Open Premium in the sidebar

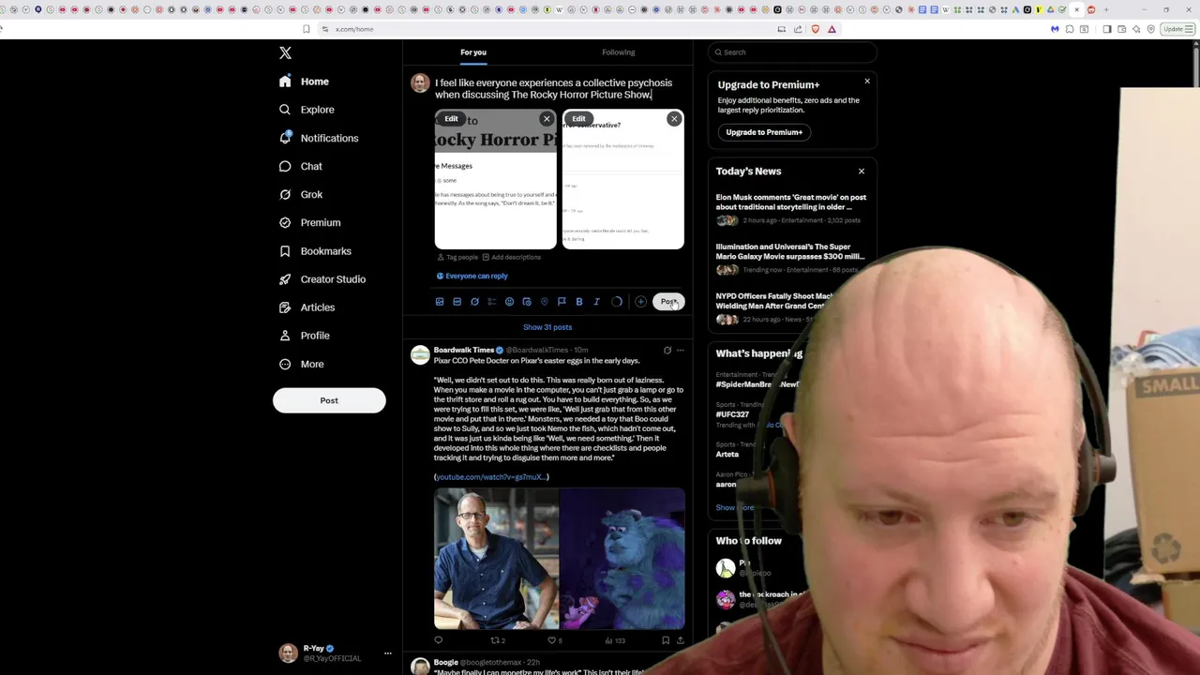click(309, 222)
